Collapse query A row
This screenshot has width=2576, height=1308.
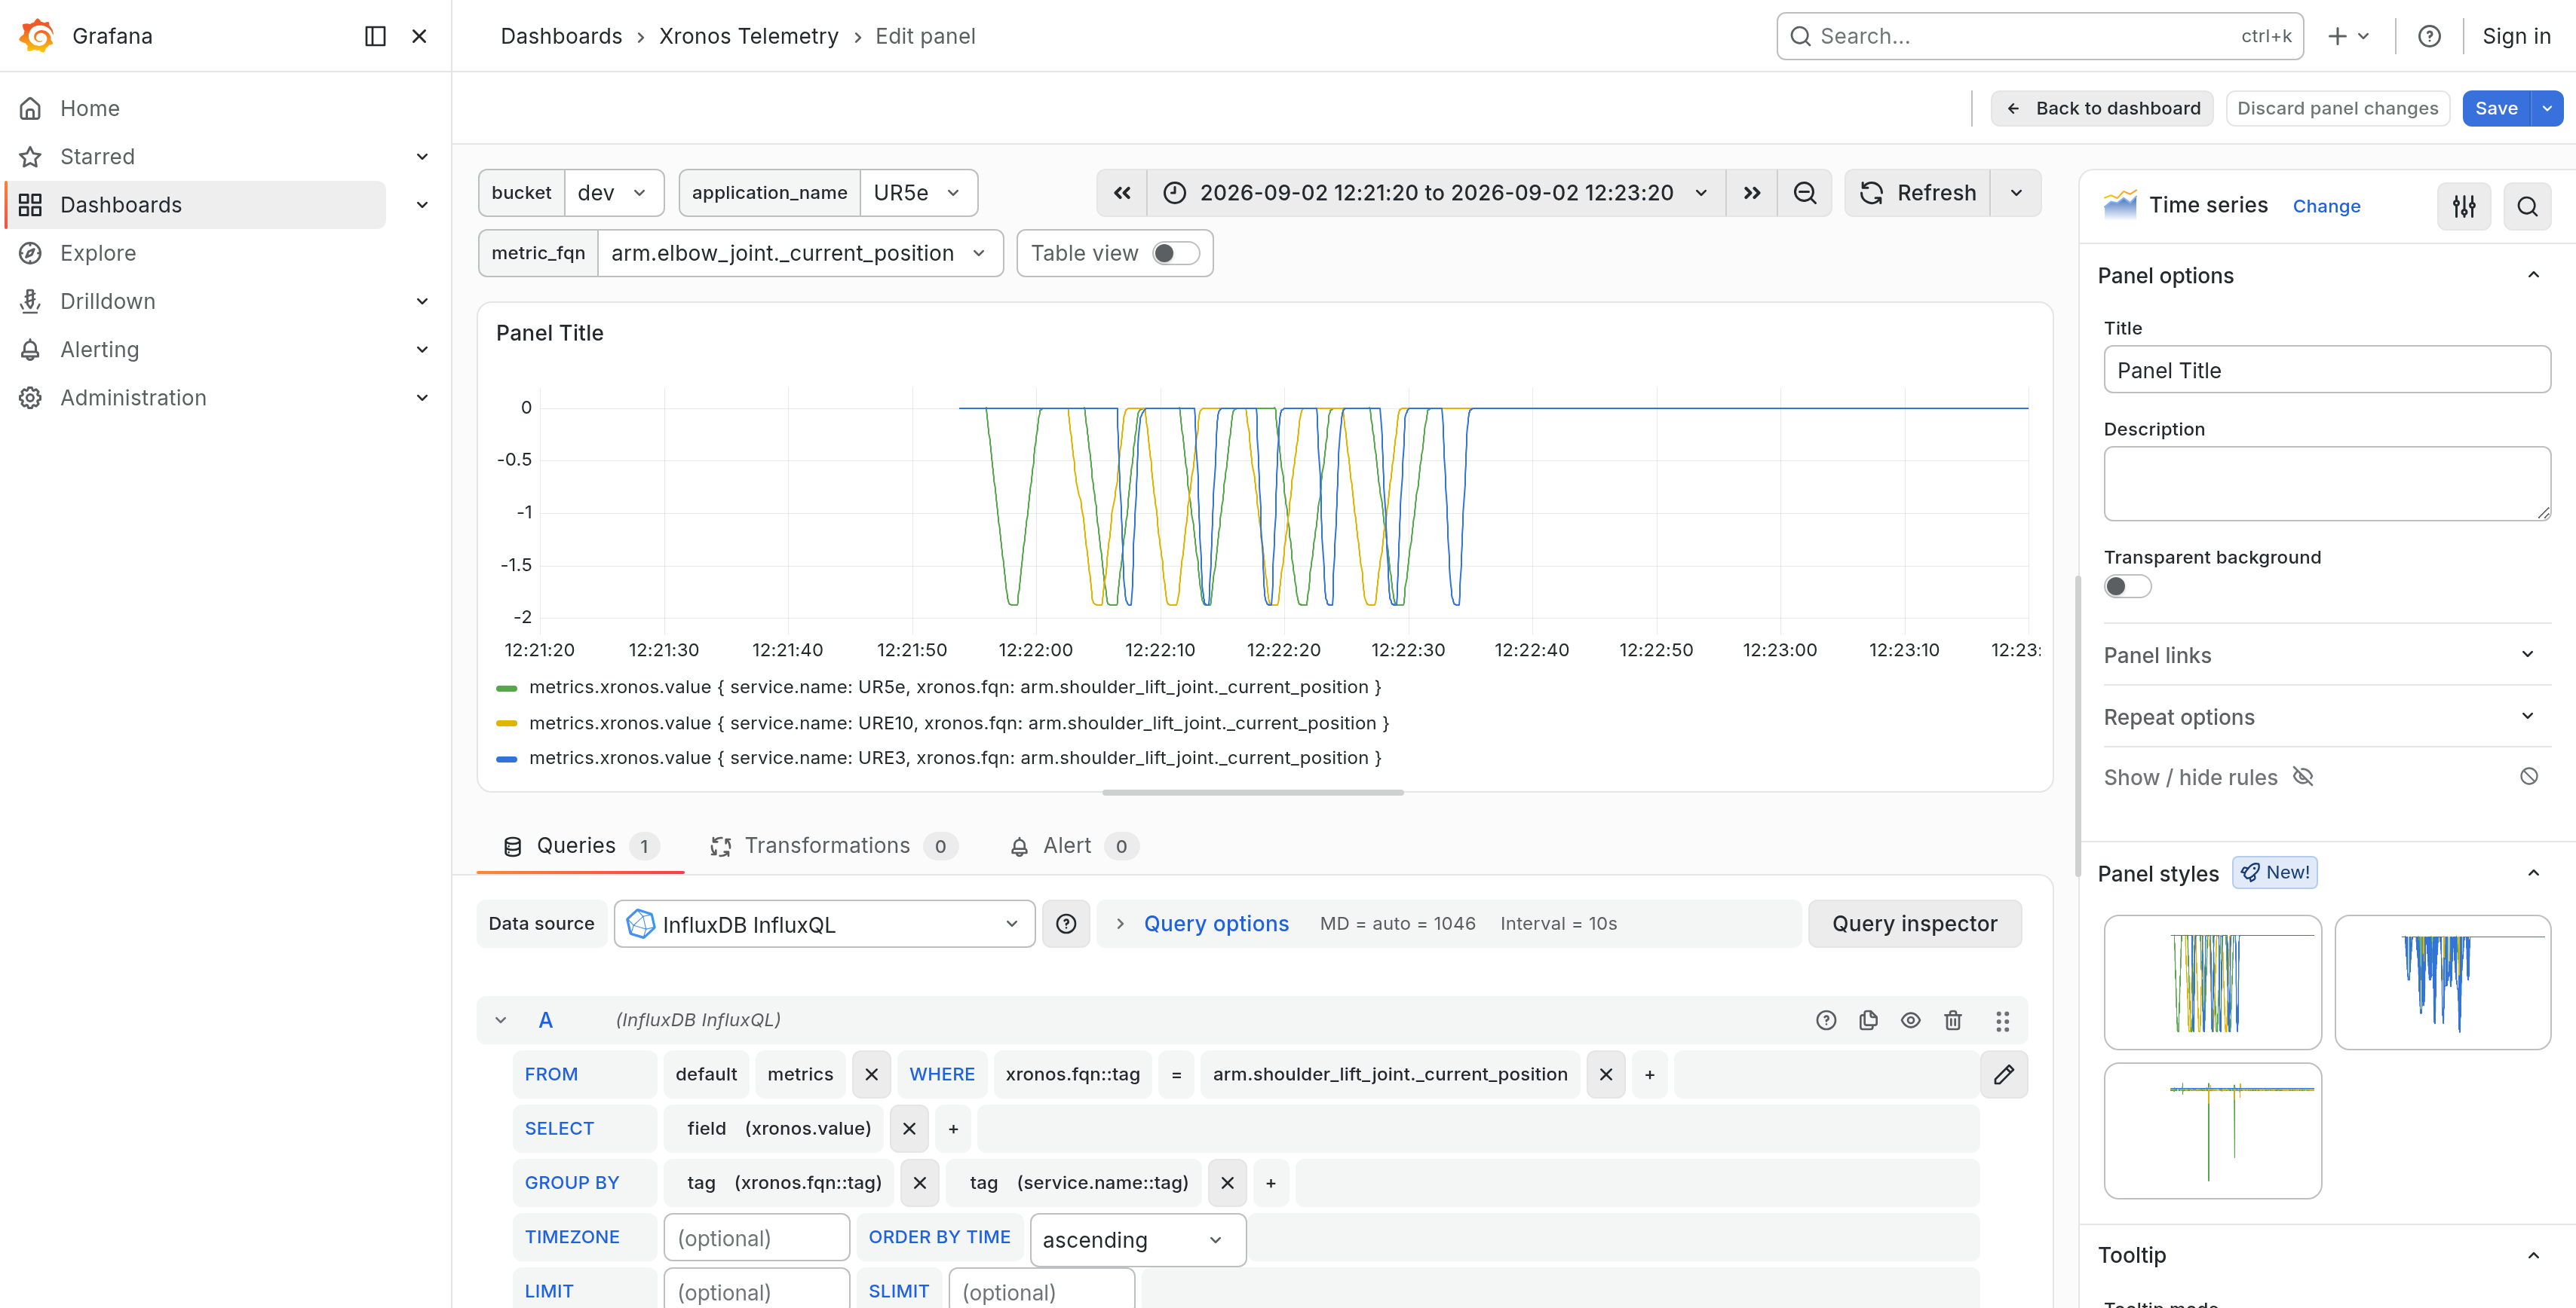pyautogui.click(x=501, y=1019)
